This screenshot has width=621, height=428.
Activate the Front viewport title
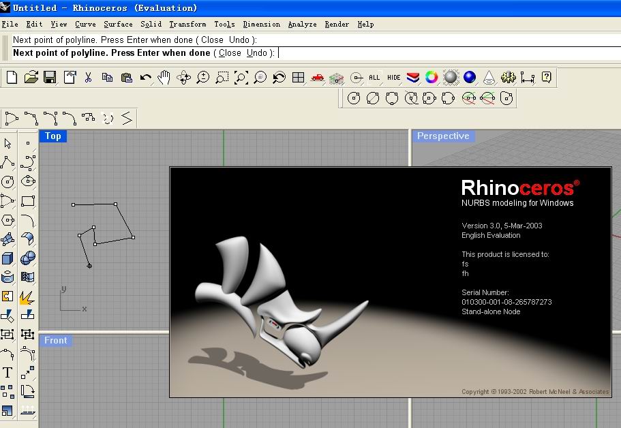55,341
